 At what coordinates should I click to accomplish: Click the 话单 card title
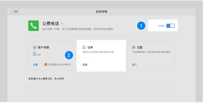click(90, 47)
